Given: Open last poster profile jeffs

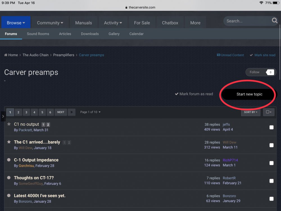Looking at the screenshot, I should (226, 124).
